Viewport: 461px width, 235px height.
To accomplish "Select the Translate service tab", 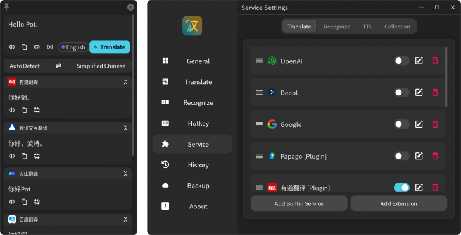I will click(300, 27).
